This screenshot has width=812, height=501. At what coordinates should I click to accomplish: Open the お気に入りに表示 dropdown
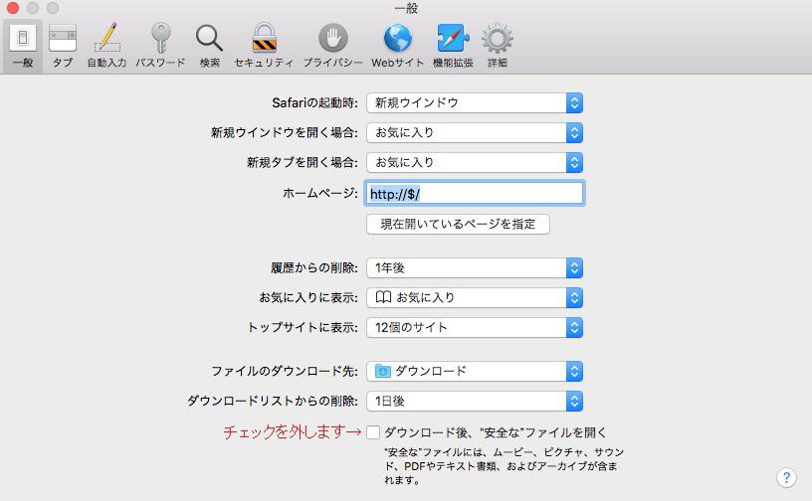tap(475, 297)
